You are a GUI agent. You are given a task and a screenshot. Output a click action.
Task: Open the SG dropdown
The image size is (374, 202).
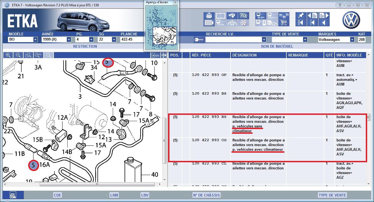point(114,39)
